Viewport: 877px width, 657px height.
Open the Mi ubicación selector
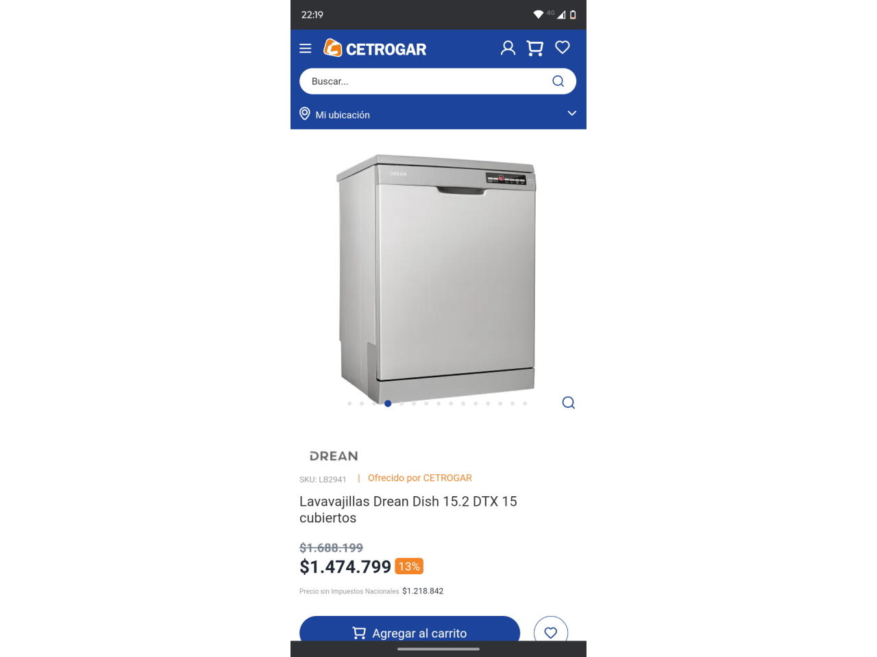coord(438,114)
